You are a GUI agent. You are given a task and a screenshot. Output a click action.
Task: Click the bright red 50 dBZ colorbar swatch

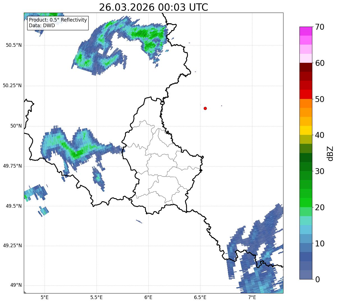point(306,94)
